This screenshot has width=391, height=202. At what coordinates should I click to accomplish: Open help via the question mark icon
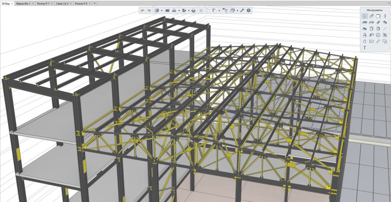[x=249, y=10]
